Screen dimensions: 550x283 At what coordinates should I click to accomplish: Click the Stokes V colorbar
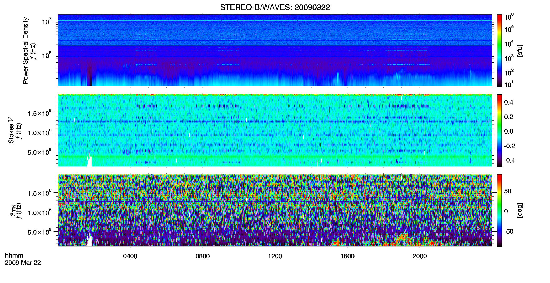pos(499,130)
